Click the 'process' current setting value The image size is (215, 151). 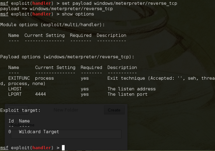point(44,78)
